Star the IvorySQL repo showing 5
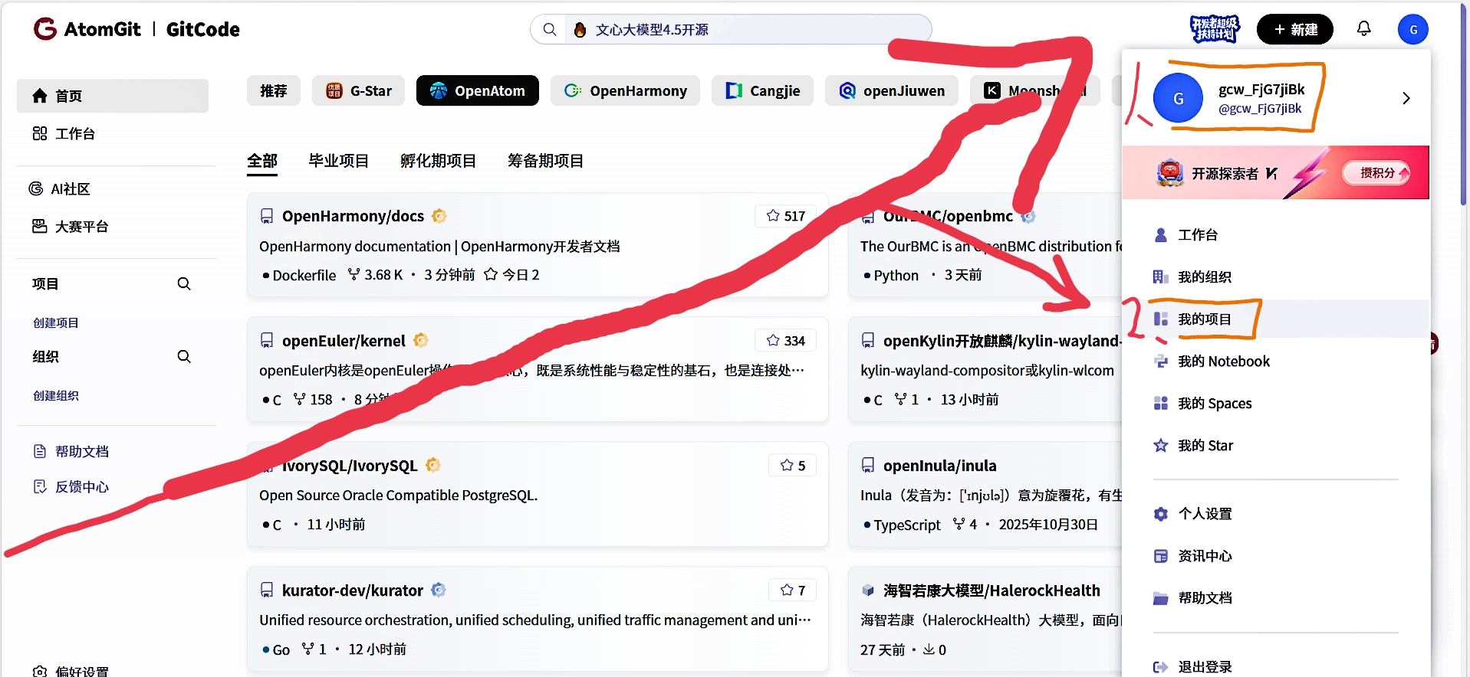 point(793,465)
